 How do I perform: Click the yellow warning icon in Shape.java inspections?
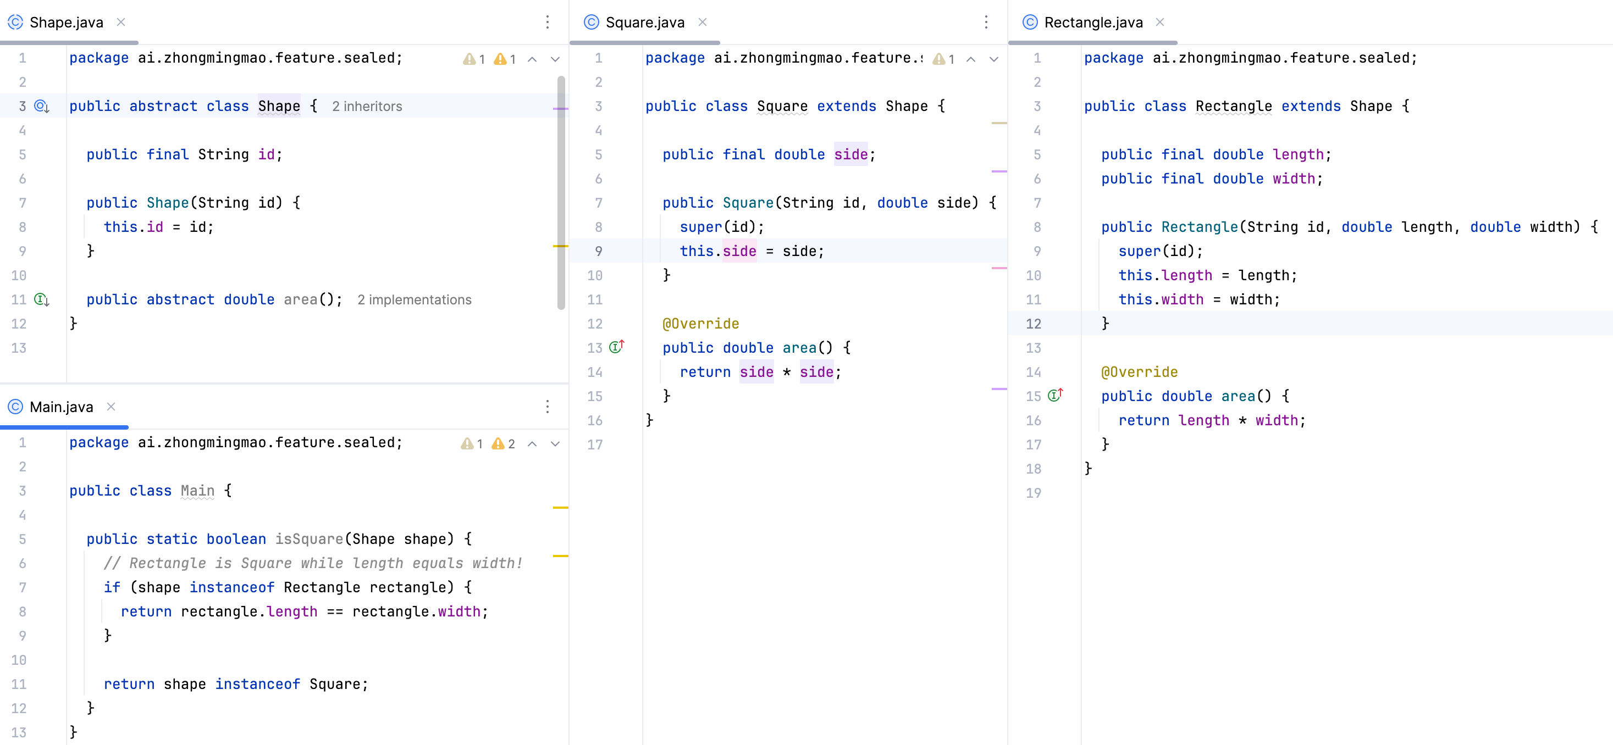[500, 59]
